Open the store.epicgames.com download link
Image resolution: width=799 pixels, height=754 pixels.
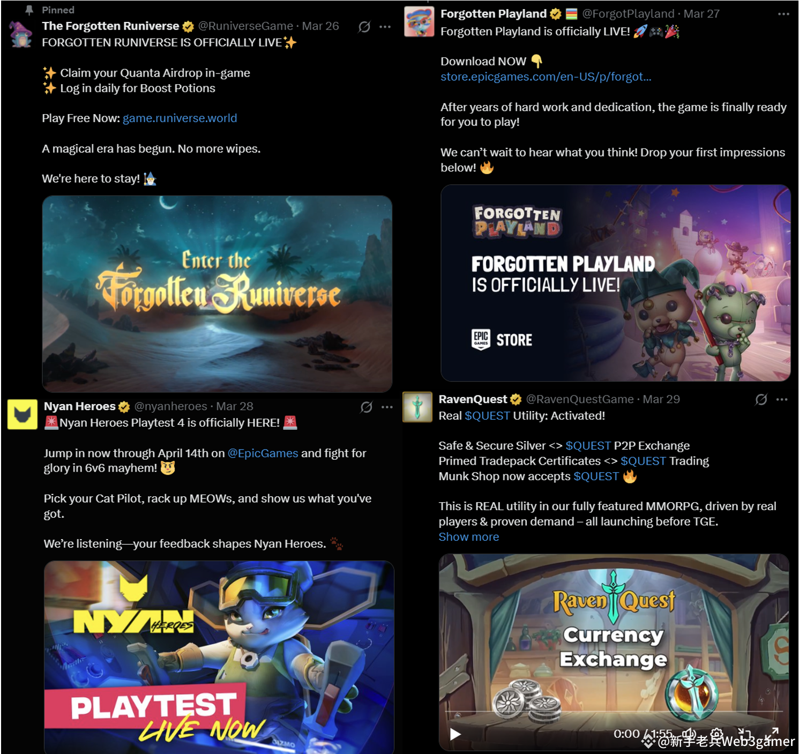546,77
